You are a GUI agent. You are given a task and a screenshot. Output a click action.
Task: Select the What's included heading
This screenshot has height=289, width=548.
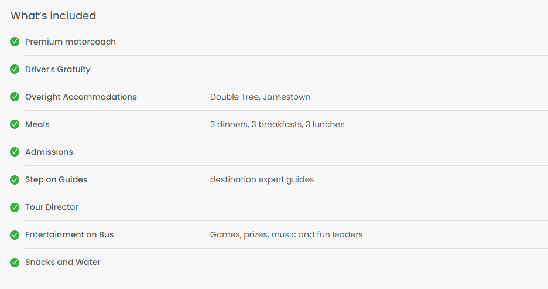53,16
